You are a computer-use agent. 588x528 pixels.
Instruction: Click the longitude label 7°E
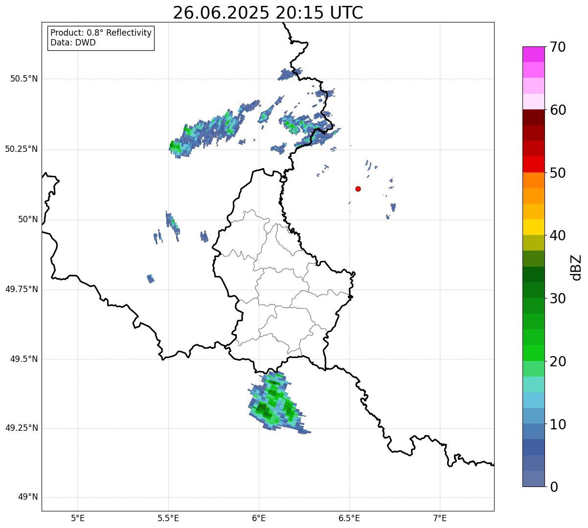pos(440,518)
